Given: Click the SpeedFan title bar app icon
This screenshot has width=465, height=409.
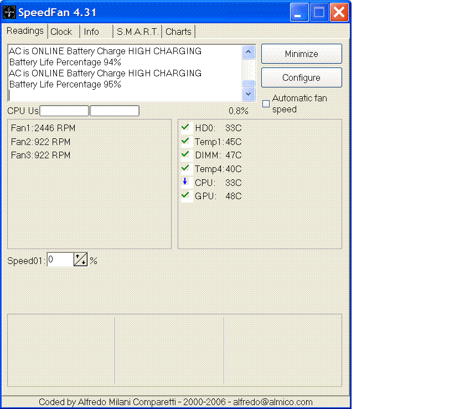Looking at the screenshot, I should (x=9, y=12).
